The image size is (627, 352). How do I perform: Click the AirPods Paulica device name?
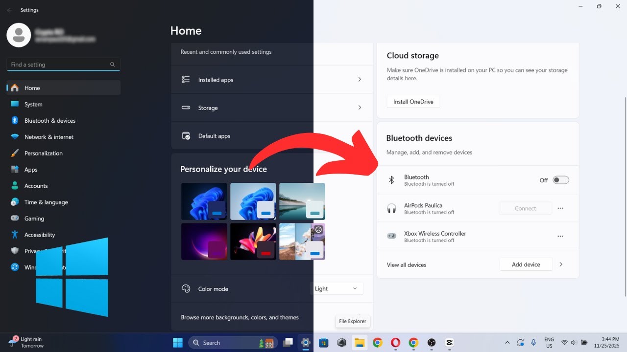[x=423, y=205]
